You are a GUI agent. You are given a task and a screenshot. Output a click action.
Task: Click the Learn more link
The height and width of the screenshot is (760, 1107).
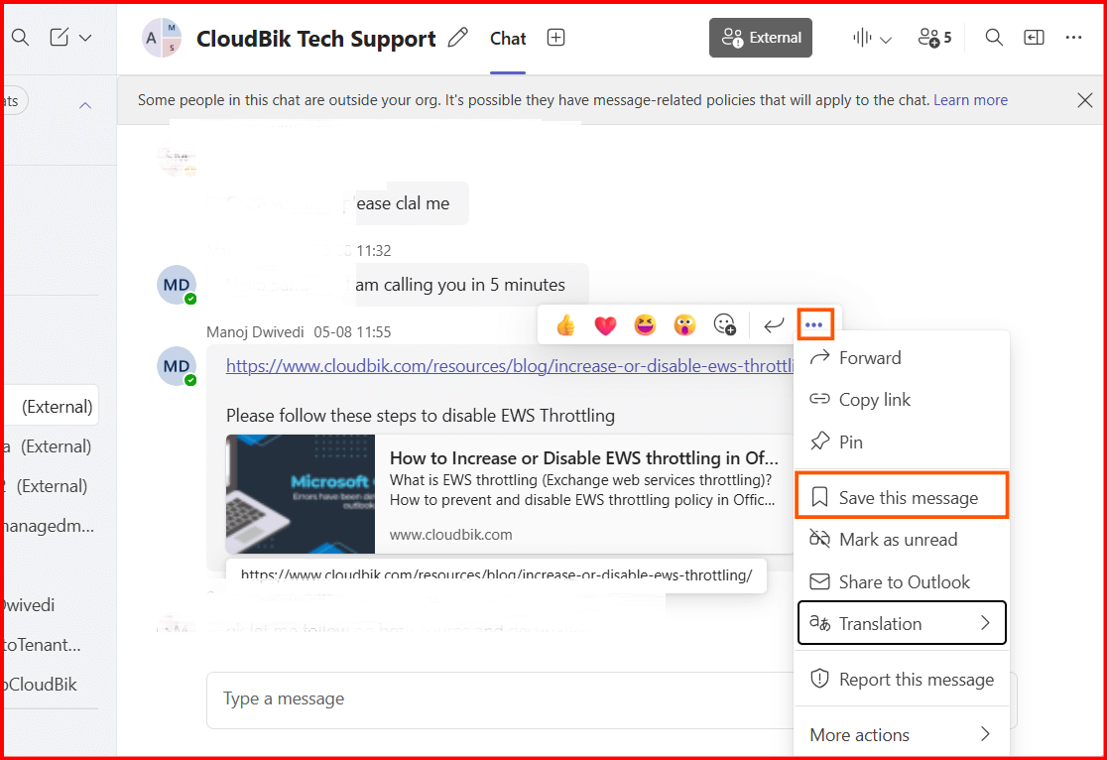[x=970, y=100]
